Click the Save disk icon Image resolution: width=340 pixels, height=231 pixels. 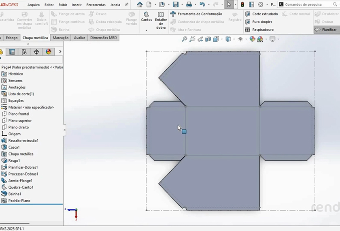click(x=175, y=4)
